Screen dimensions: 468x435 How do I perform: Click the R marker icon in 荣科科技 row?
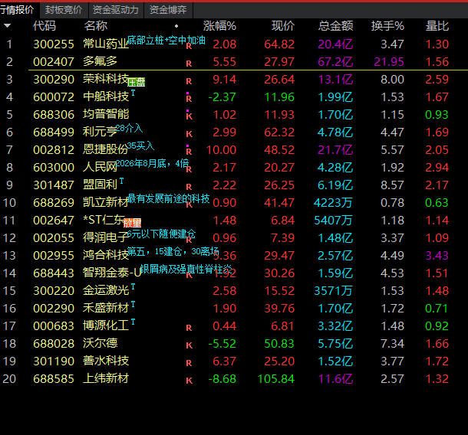pos(189,81)
